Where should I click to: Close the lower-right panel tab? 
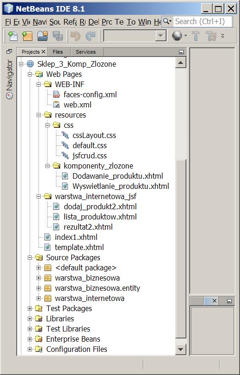click(214, 301)
